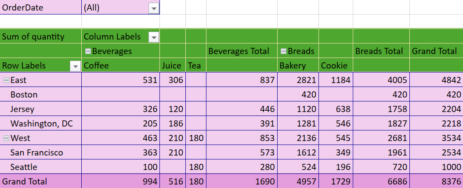463x188 pixels.
Task: Select the San Francisco row label
Action: (36, 152)
